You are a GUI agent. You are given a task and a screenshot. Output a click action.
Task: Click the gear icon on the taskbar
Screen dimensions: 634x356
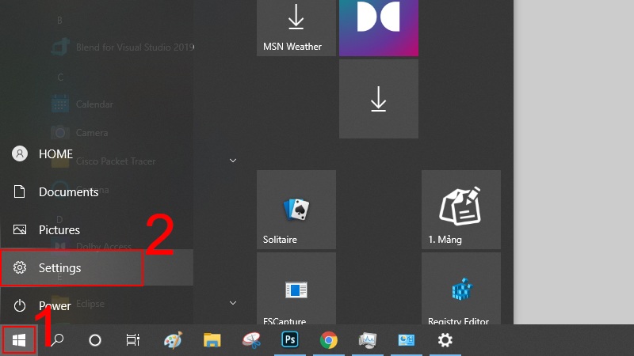[445, 340]
